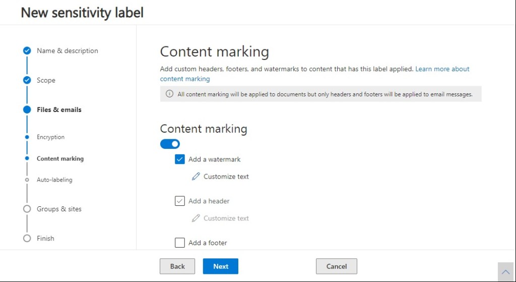Click the info icon in the gray notice bar

pos(169,94)
